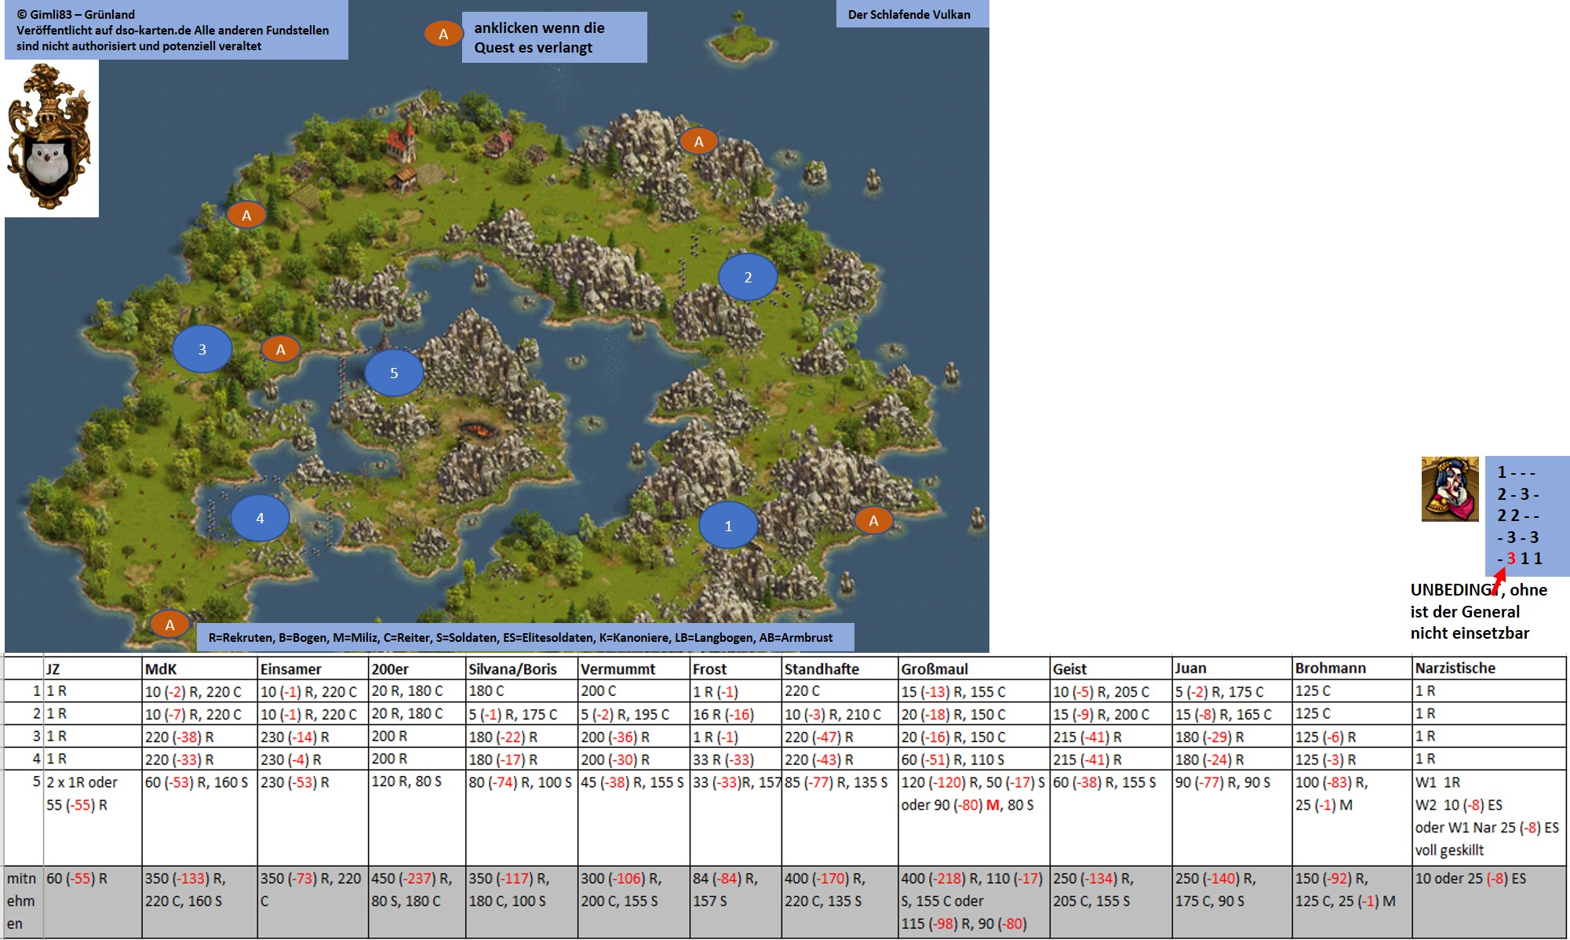Click orange A marker beside camp 3
The height and width of the screenshot is (940, 1570).
280,349
